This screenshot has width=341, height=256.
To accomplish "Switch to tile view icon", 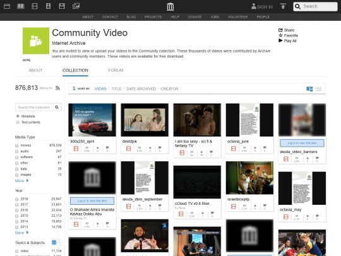I will pos(309,89).
